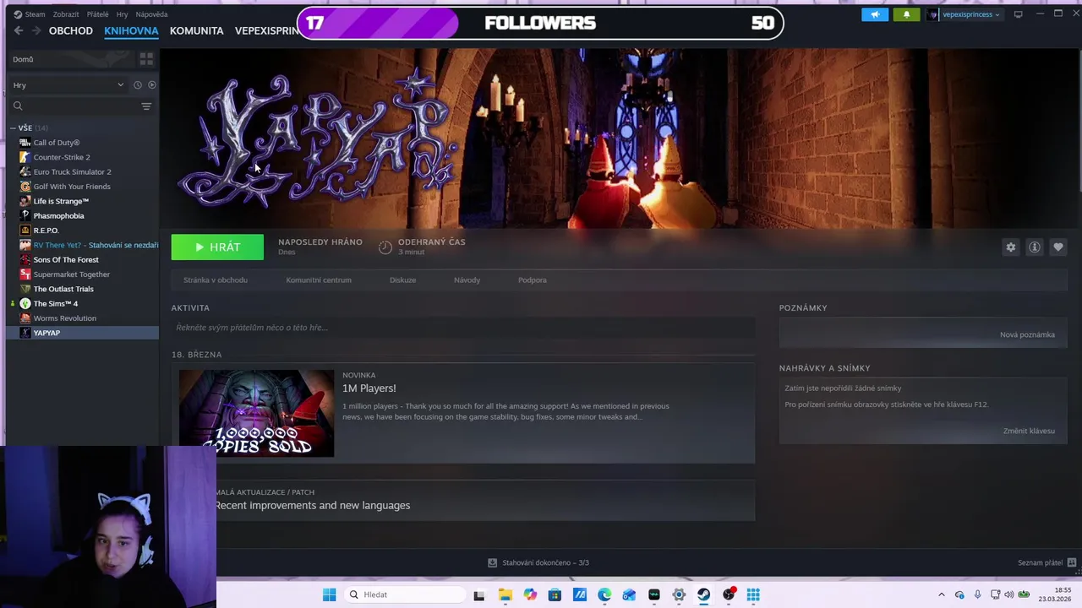1082x608 pixels.
Task: Click the activity text input field
Action: pos(463,328)
